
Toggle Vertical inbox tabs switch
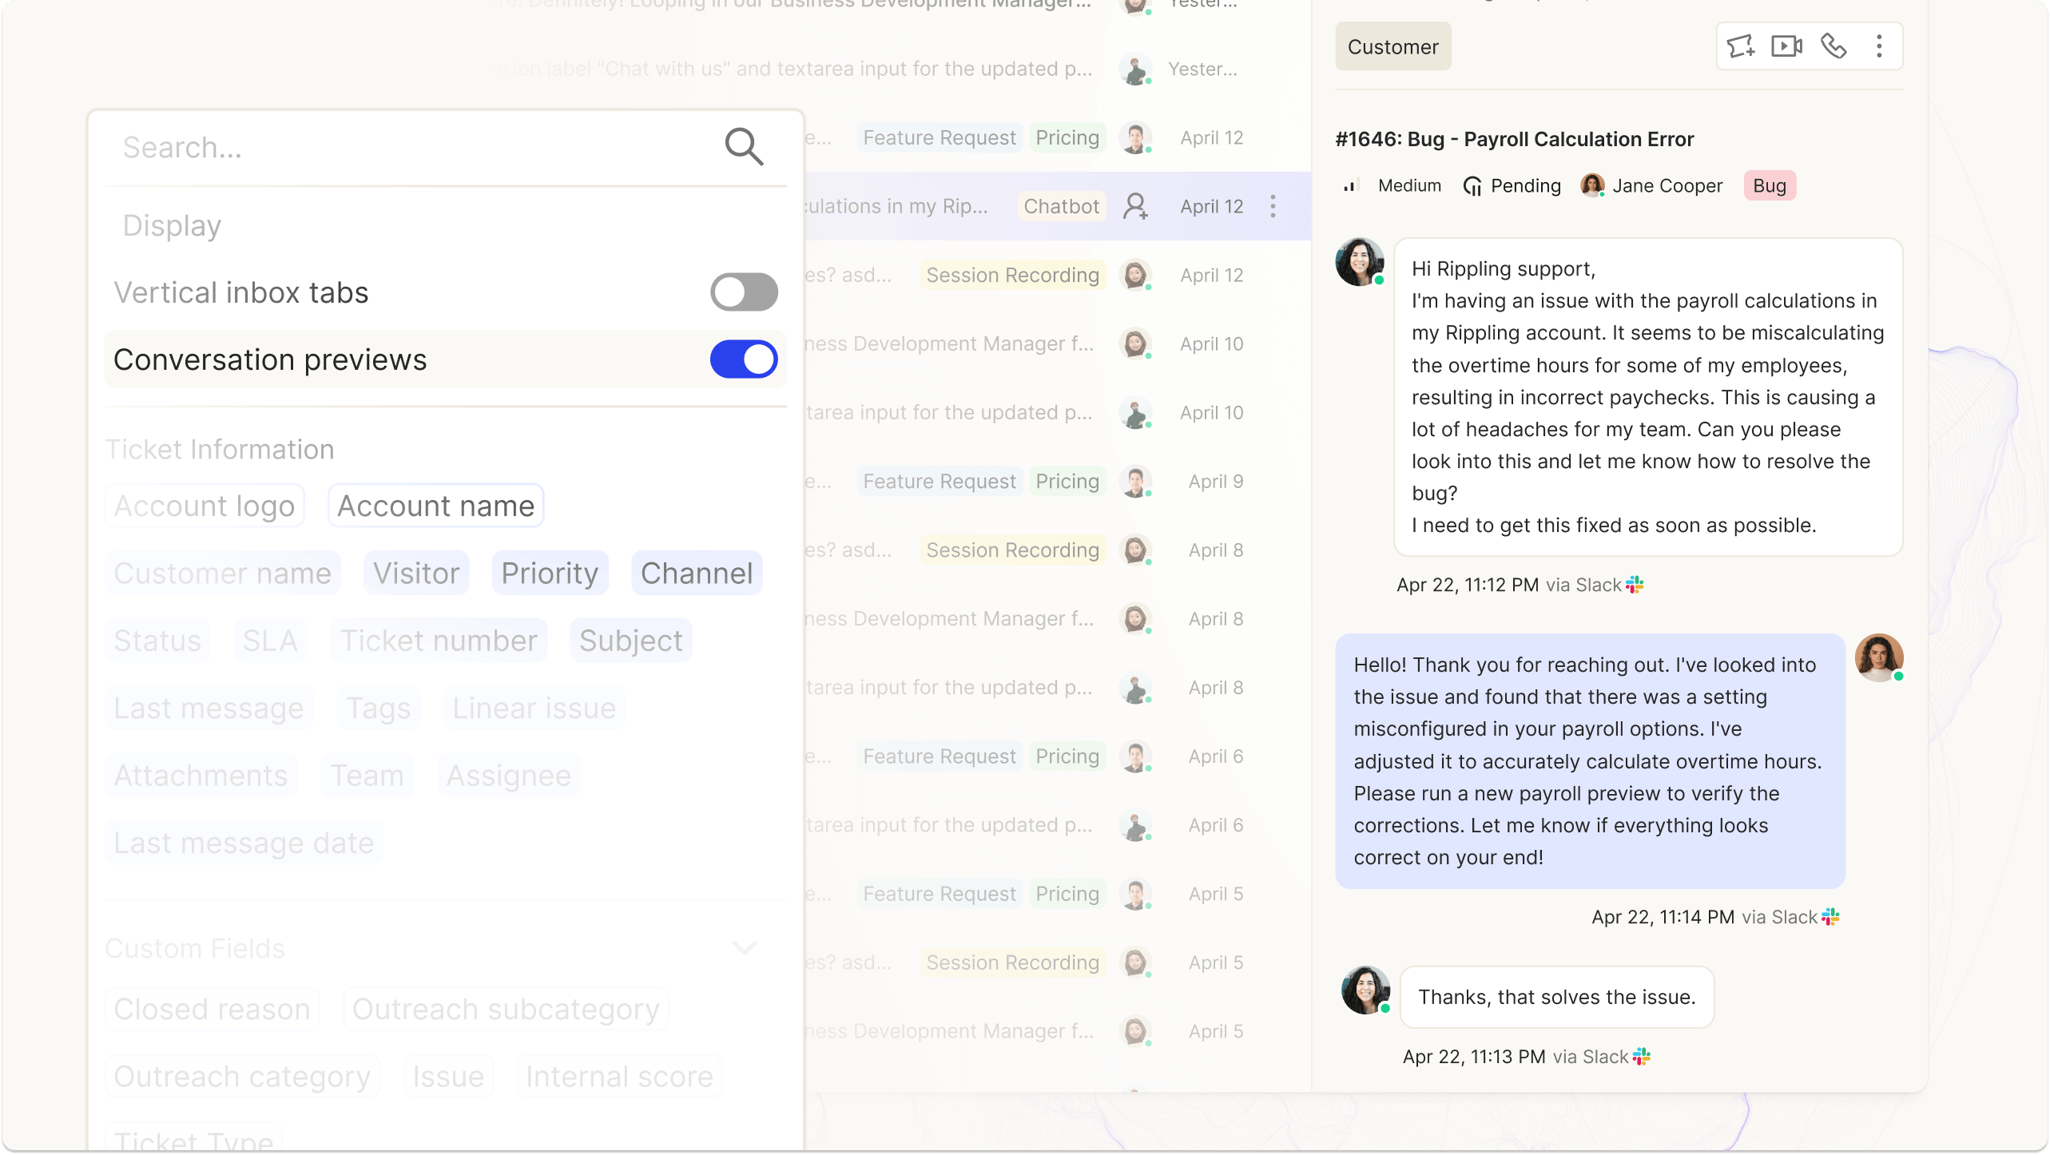point(744,292)
